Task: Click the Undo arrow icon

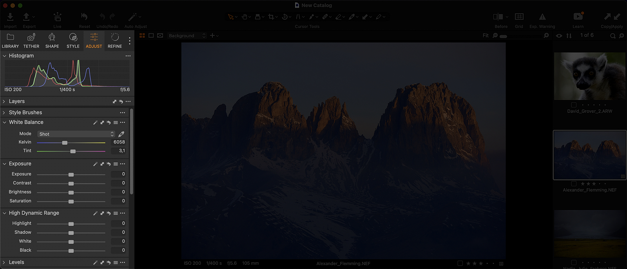Action: click(102, 17)
